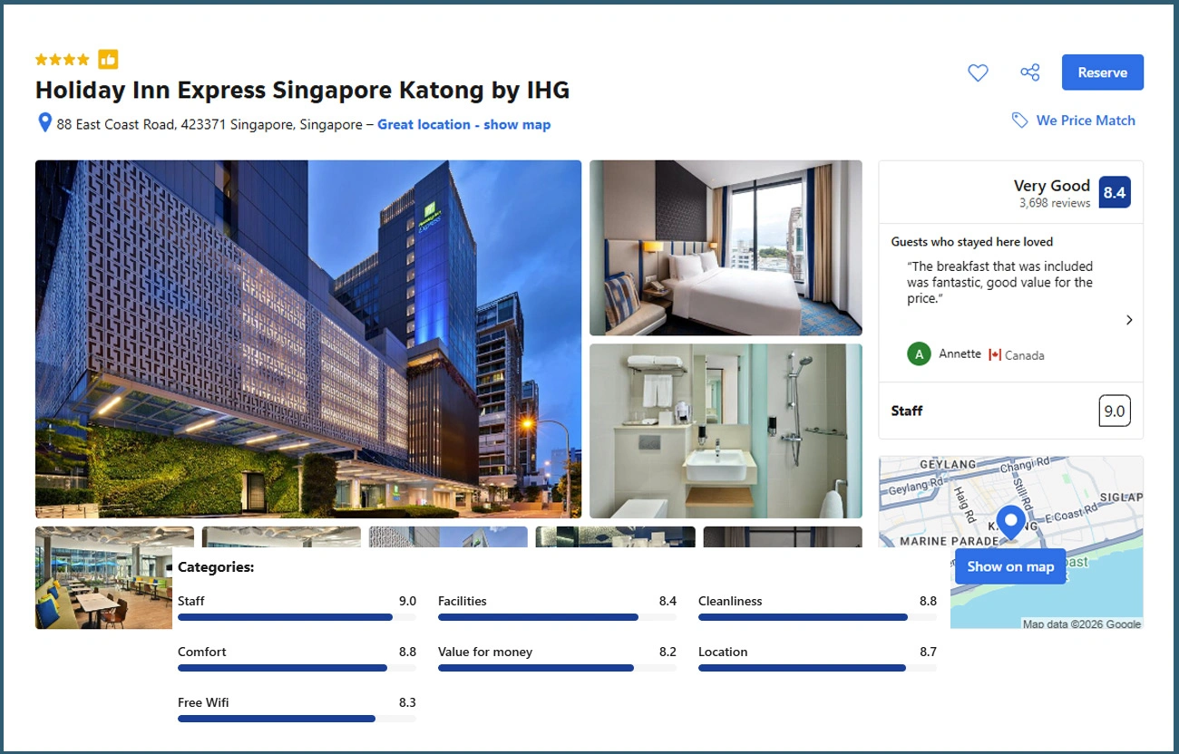Click the blue location pin beside the address
The image size is (1179, 754).
[x=44, y=123]
